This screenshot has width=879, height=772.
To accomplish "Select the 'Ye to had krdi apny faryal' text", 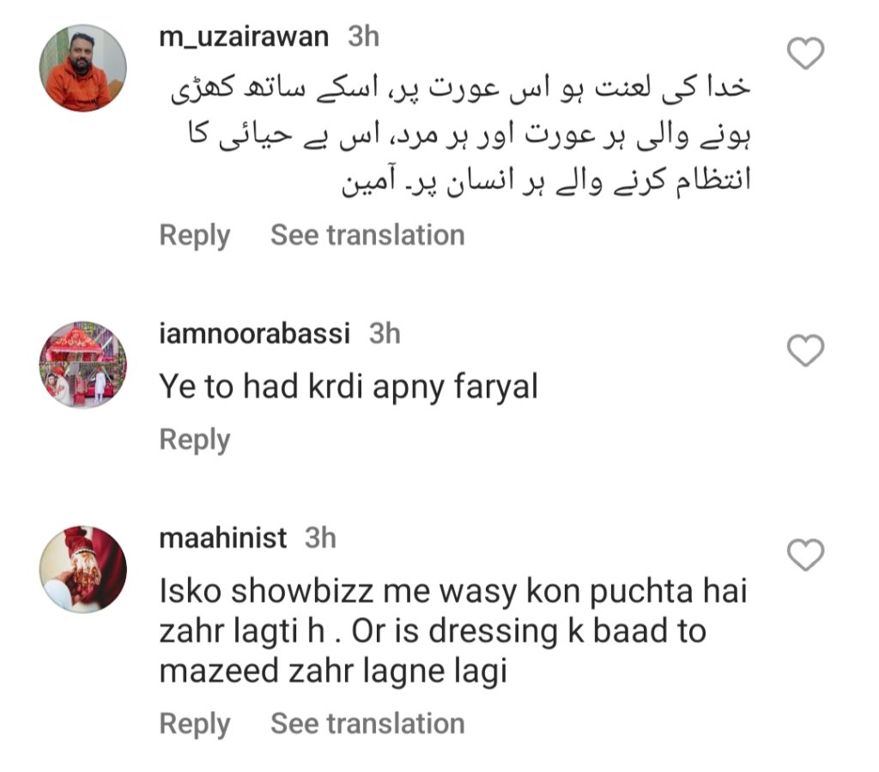I will pos(349,387).
